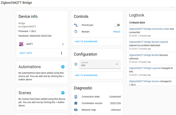
Task: Click the Zigbee2MQTT Bridge page title
Action: pos(16,3)
